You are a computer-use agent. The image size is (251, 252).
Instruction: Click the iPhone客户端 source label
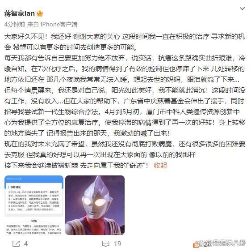tap(59, 25)
